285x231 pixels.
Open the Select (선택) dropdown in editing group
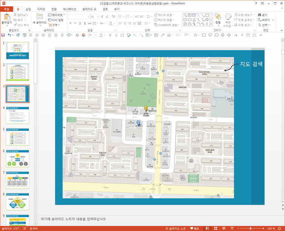click(x=264, y=25)
